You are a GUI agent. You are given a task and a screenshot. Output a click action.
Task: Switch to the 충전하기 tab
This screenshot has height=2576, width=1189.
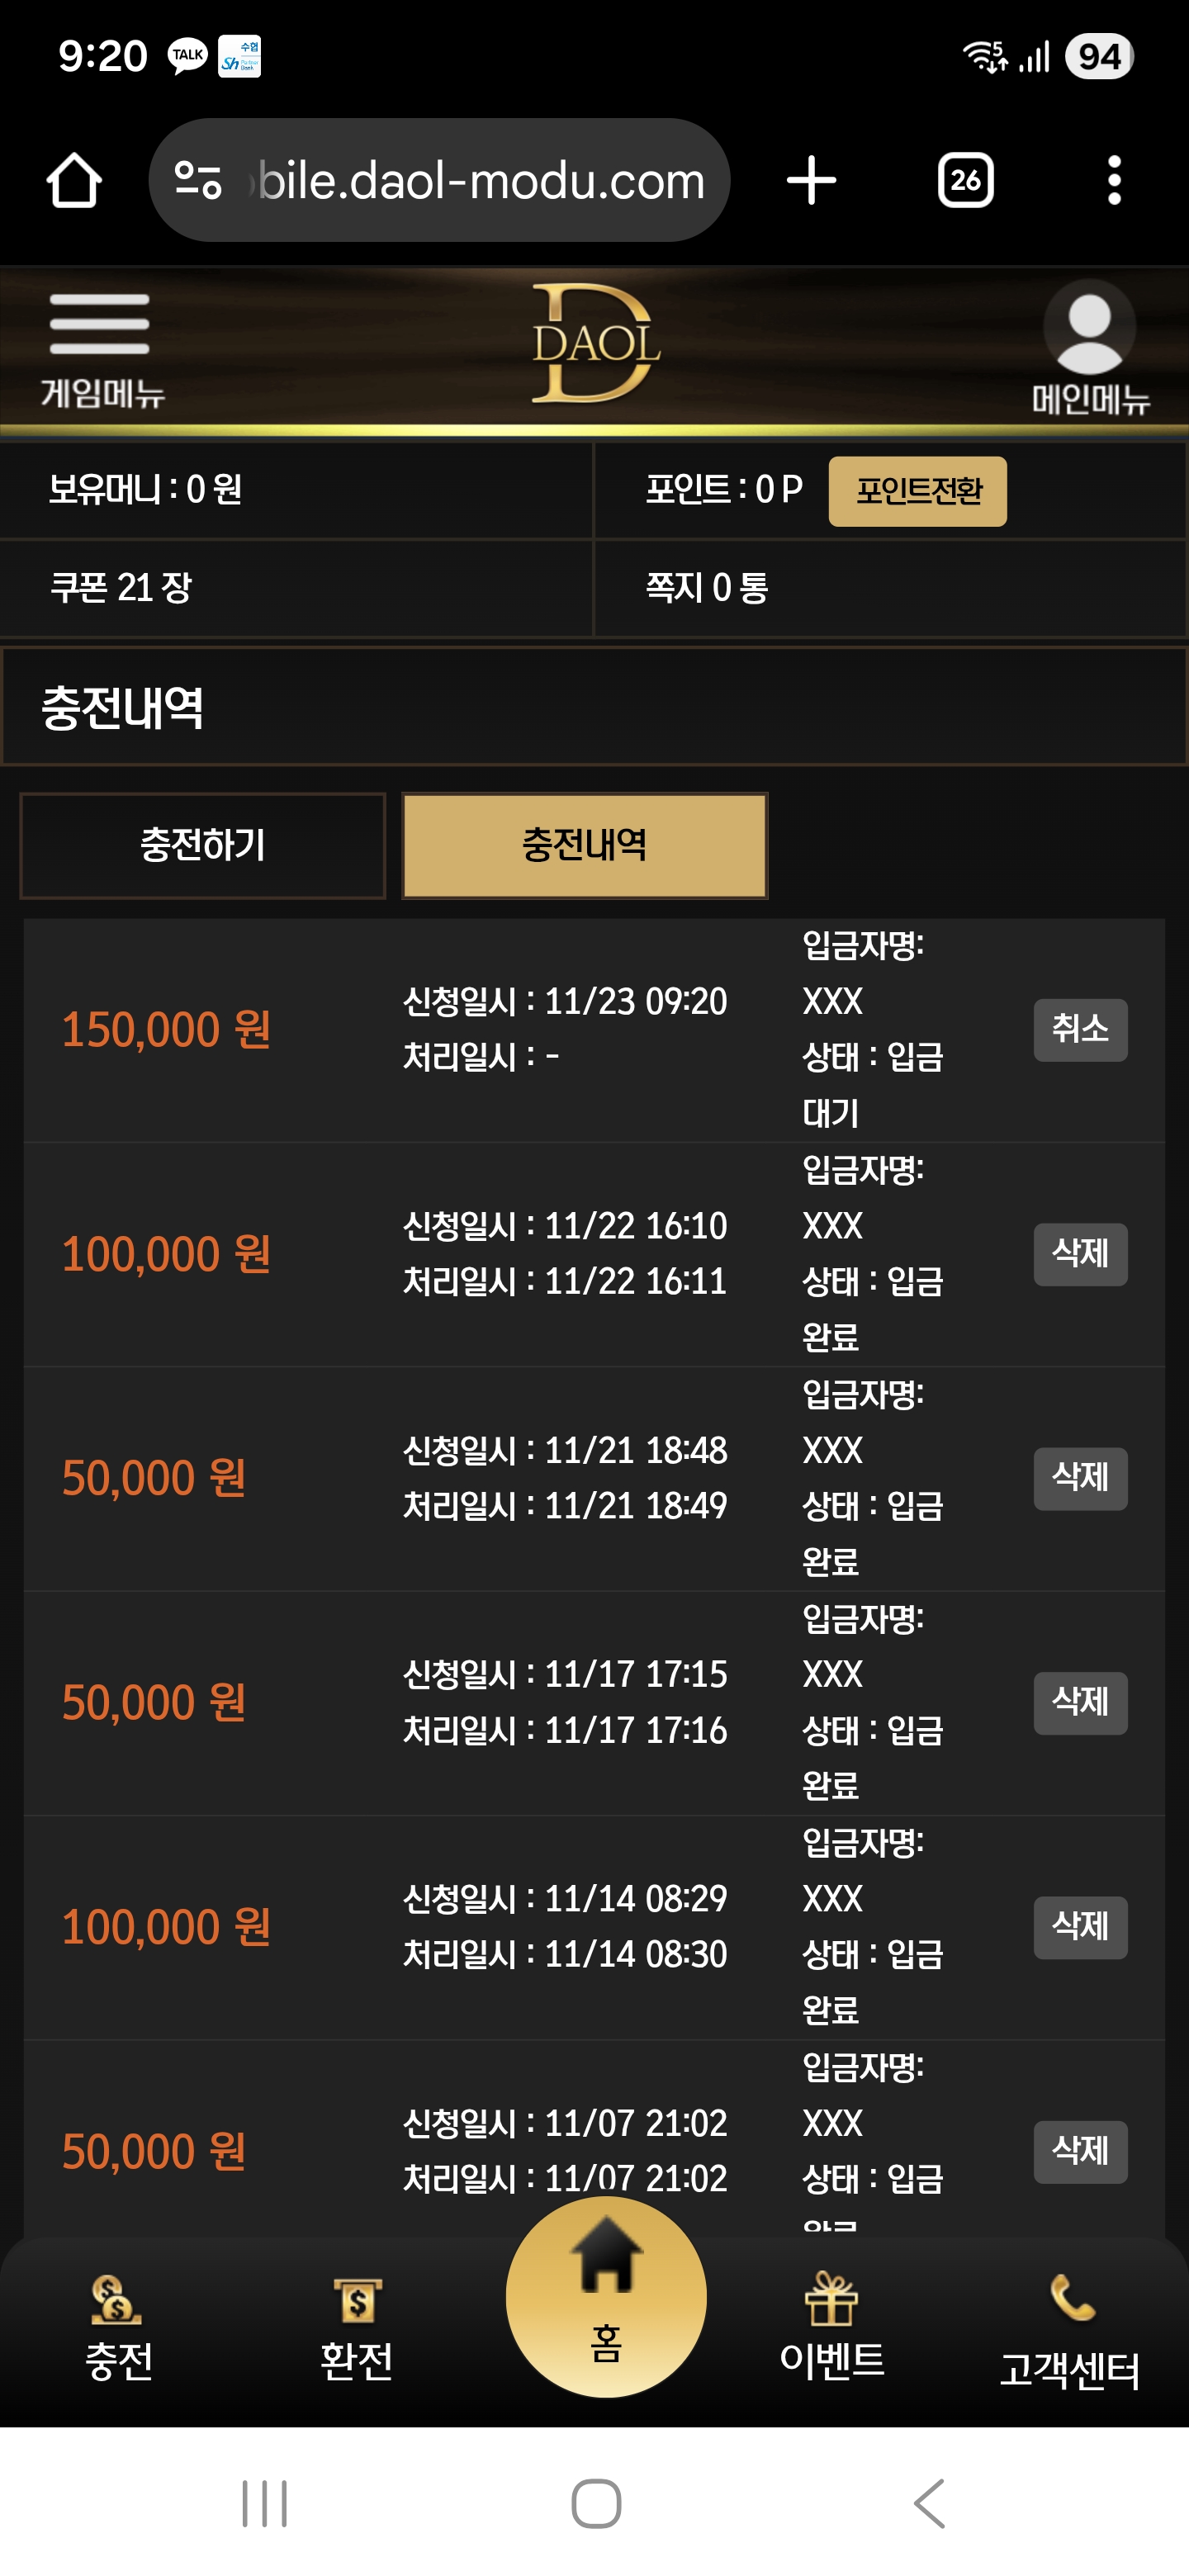pos(203,846)
